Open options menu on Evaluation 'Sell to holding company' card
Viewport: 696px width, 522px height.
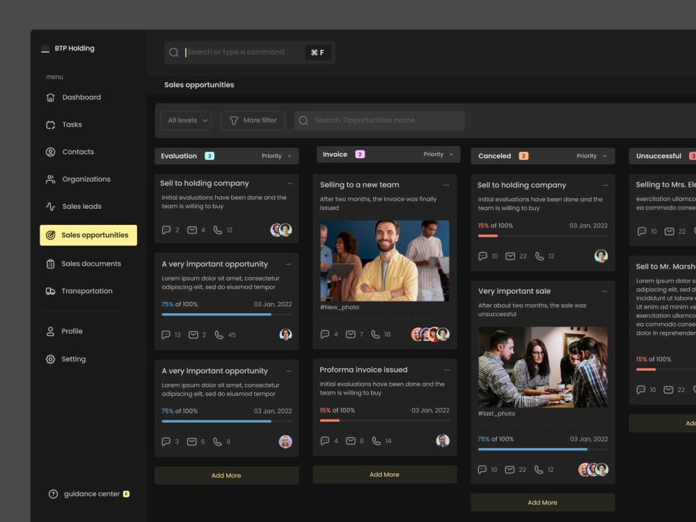tap(290, 183)
